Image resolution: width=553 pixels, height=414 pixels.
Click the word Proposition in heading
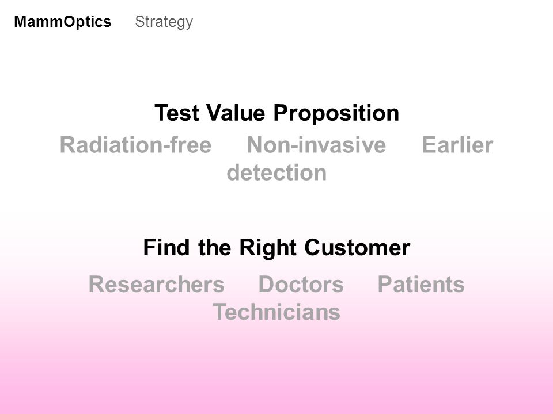[336, 113]
